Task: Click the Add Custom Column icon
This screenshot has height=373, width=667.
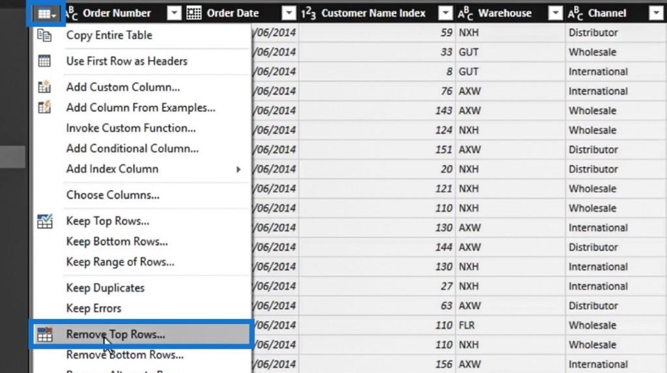Action: pos(44,87)
